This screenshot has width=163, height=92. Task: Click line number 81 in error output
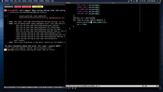pyautogui.click(x=6, y=16)
